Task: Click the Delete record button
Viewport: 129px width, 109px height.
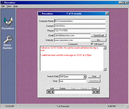Action: click(x=62, y=88)
